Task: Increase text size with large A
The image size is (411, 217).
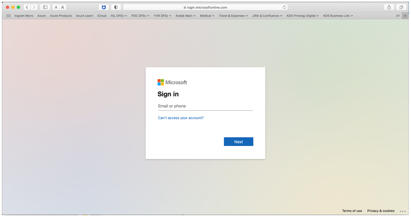Action: tap(63, 7)
